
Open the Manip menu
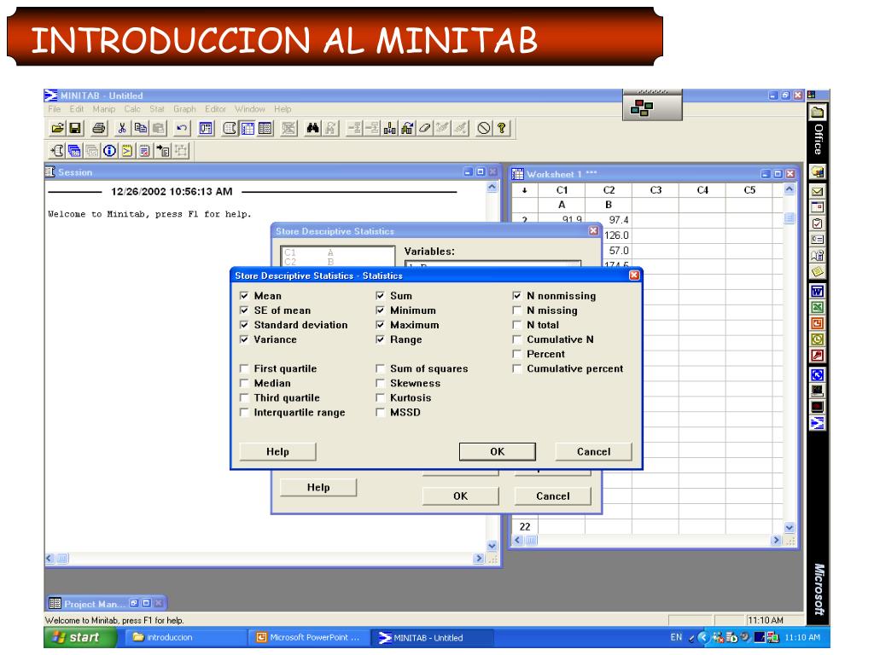click(103, 109)
